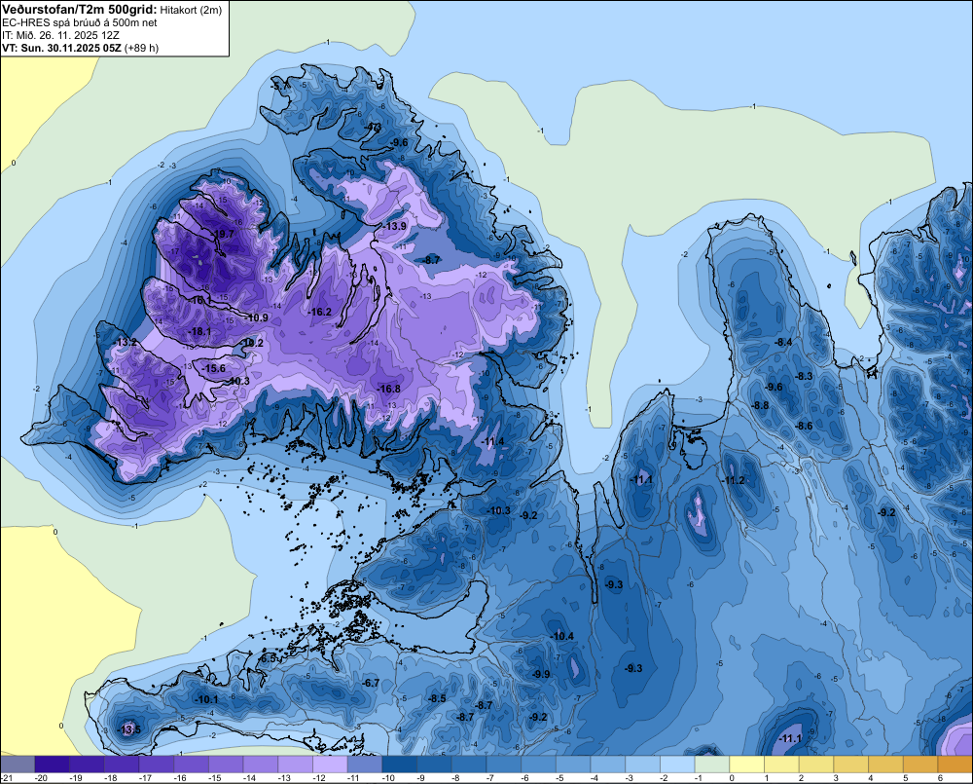This screenshot has width=973, height=784.
Task: Select the -9.9 temperature label
Action: (541, 674)
